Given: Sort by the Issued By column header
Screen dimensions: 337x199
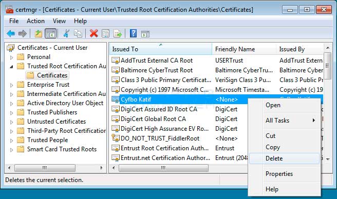Looking at the screenshot, I should point(299,49).
